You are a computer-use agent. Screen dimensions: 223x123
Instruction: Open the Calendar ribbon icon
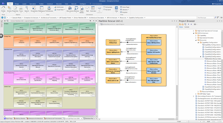point(93,9)
